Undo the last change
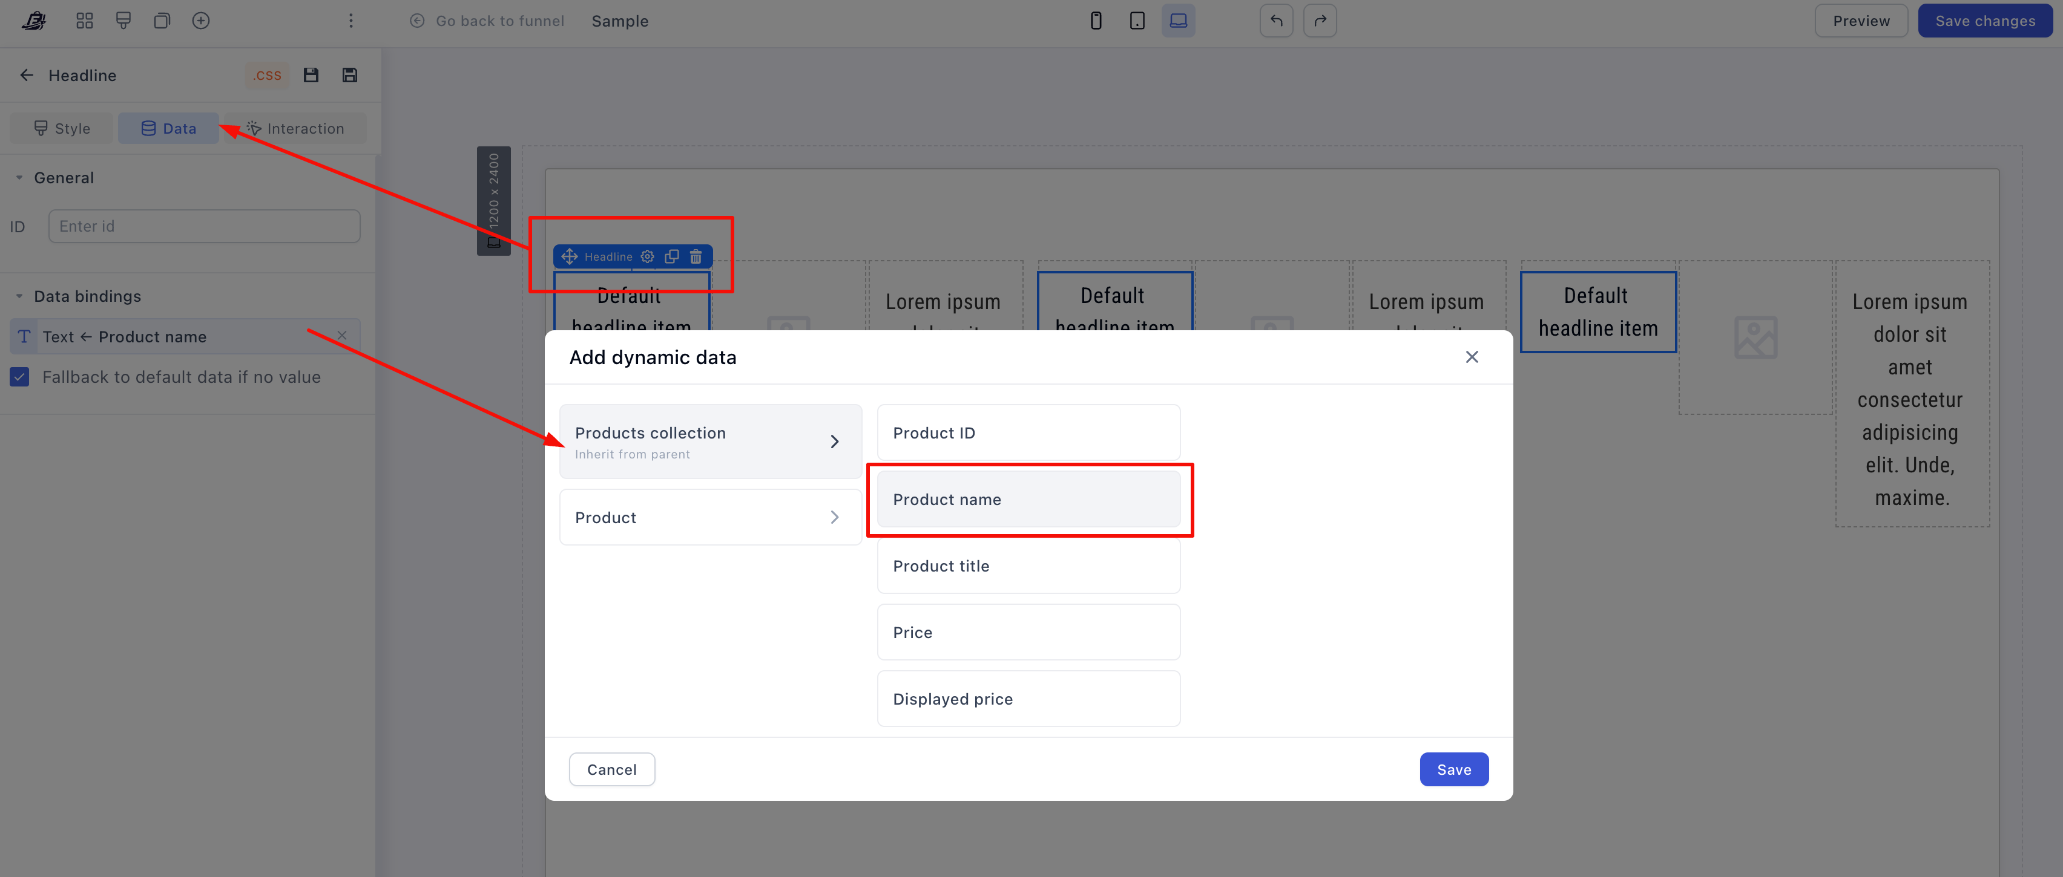The width and height of the screenshot is (2063, 877). click(1277, 21)
